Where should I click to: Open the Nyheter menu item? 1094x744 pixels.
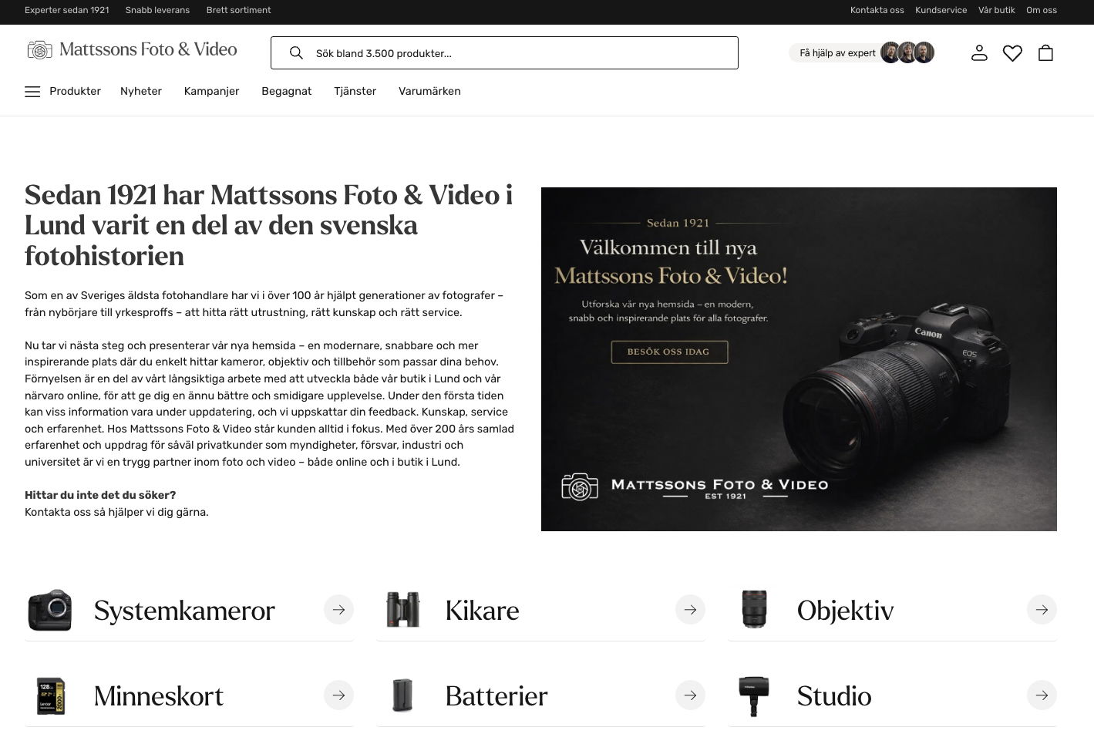click(141, 91)
